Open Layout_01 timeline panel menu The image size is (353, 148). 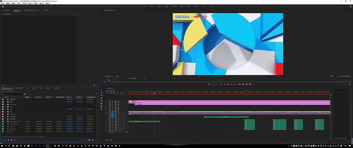click(114, 88)
